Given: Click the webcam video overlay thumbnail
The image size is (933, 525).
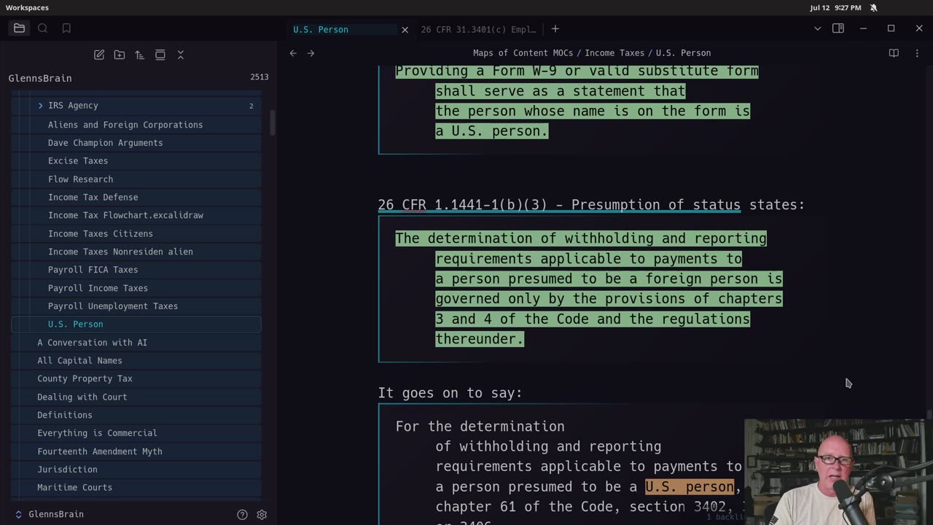Looking at the screenshot, I should pos(838,472).
